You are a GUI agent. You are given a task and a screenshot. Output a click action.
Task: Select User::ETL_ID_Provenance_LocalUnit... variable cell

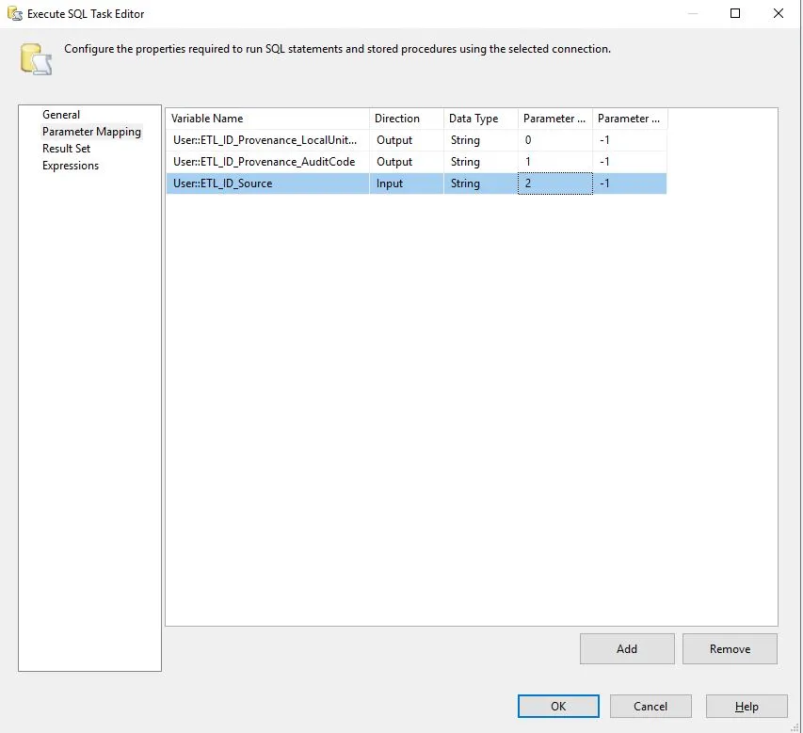point(267,140)
